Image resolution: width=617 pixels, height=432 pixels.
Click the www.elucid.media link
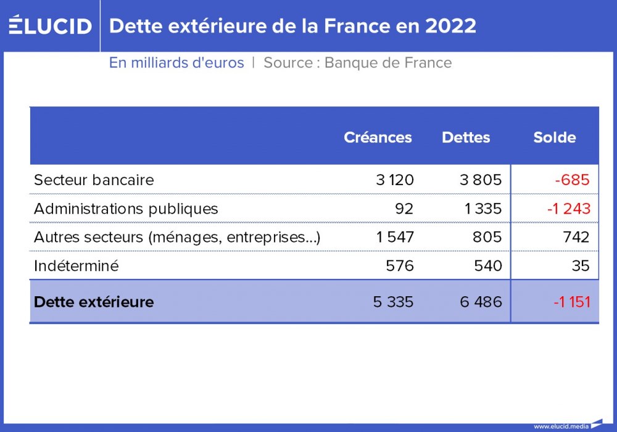pos(561,426)
